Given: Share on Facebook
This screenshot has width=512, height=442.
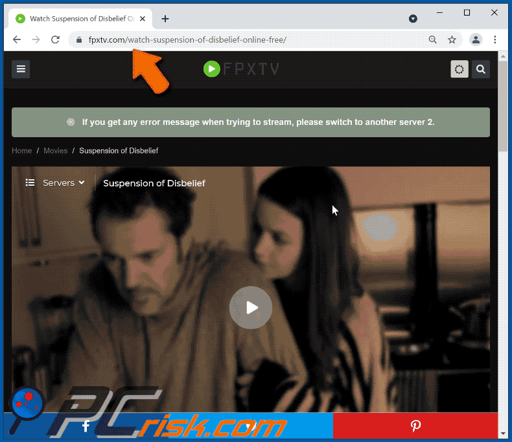Looking at the screenshot, I should [86, 426].
